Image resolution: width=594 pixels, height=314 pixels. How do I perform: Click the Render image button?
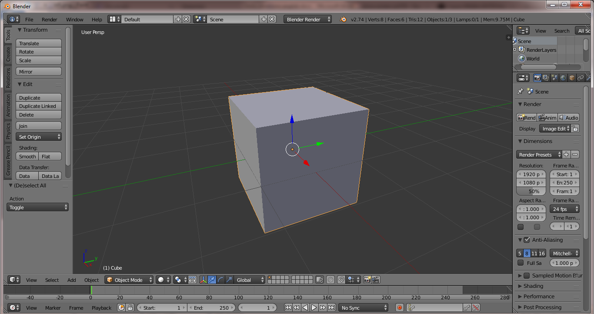[x=527, y=117]
